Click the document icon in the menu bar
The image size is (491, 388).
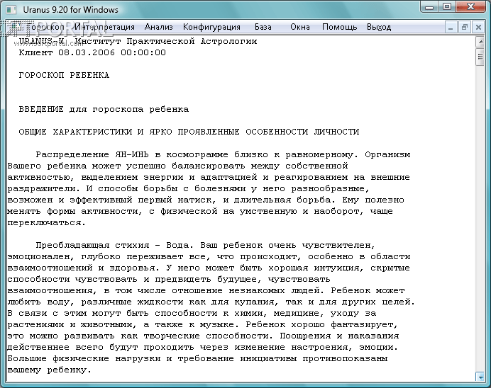(x=14, y=27)
